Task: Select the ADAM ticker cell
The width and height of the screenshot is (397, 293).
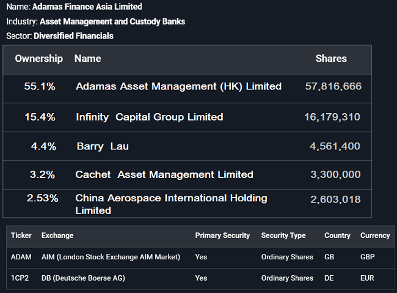Action: 21,257
